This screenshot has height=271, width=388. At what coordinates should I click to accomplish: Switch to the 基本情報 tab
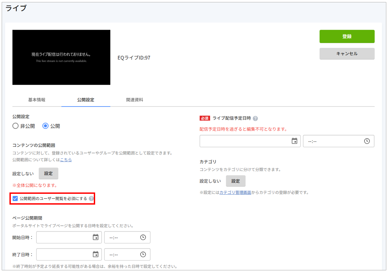pyautogui.click(x=37, y=100)
